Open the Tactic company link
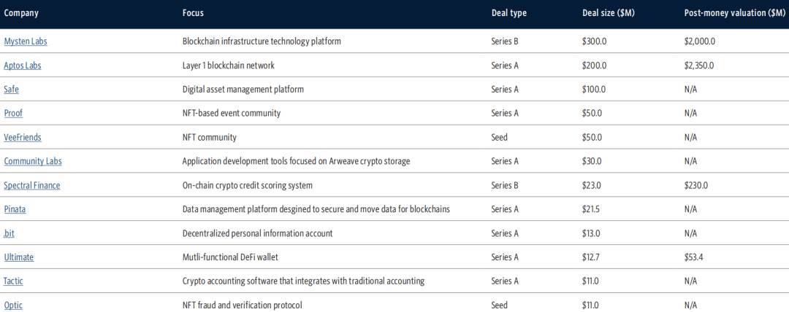789x312 pixels. point(14,282)
